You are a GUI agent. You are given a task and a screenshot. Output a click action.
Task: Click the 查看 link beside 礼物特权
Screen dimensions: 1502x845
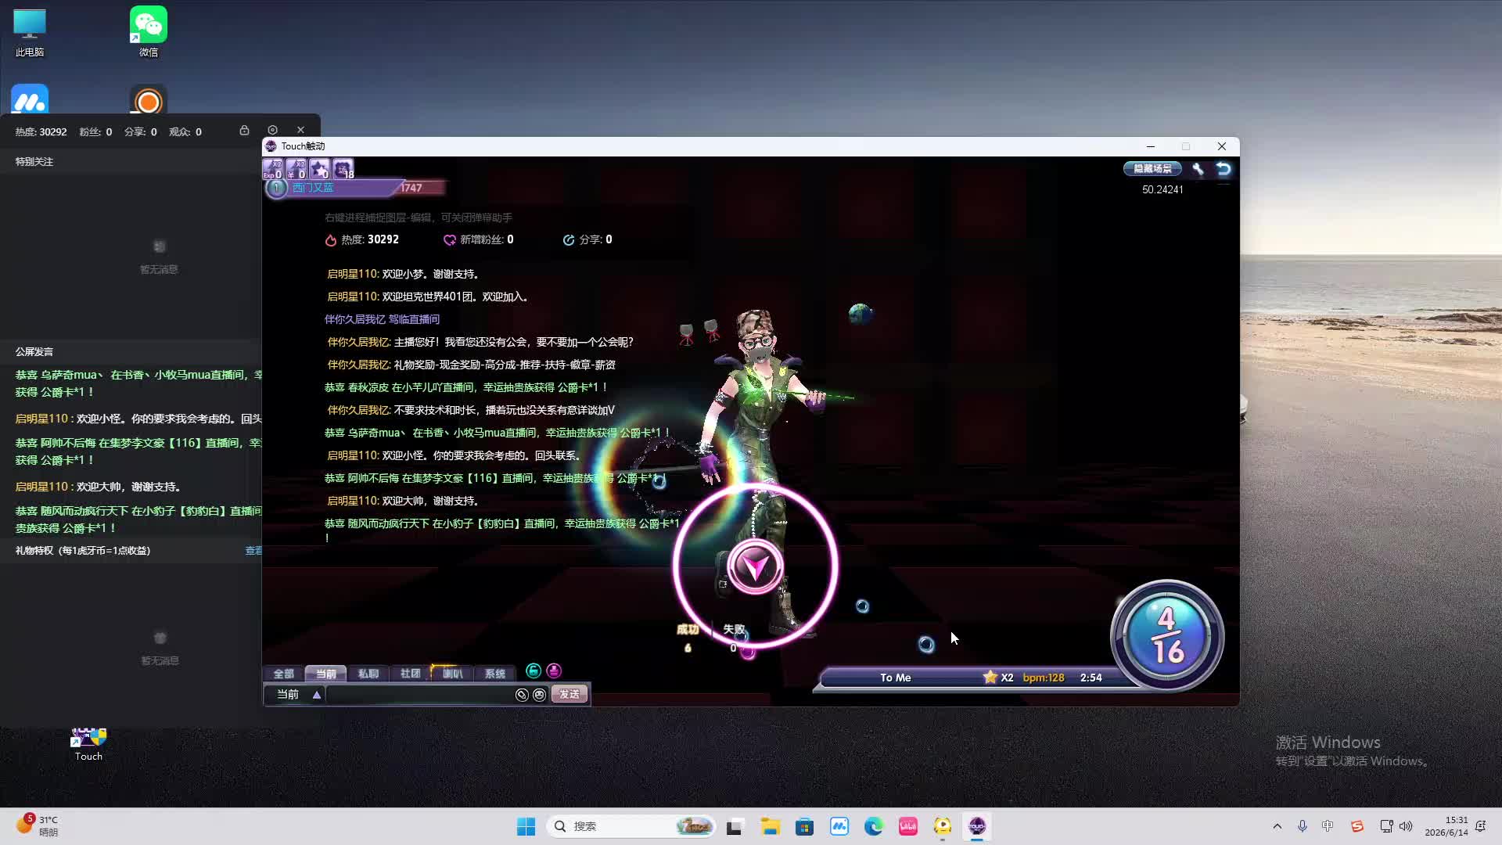coord(253,551)
